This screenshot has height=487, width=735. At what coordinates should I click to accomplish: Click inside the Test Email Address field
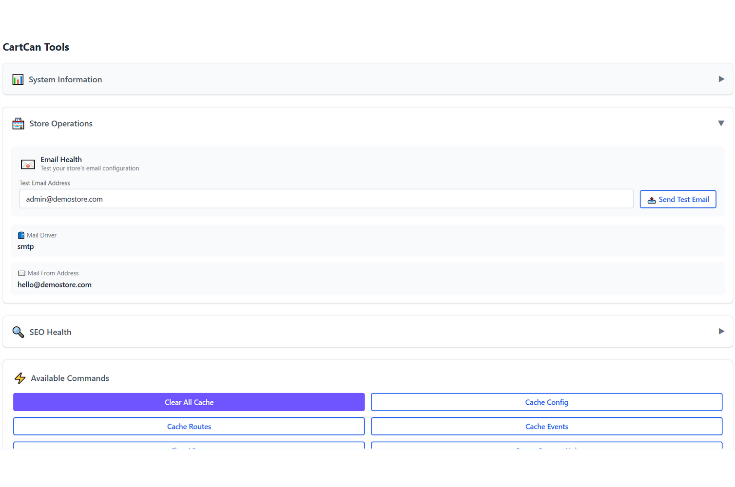click(x=326, y=199)
